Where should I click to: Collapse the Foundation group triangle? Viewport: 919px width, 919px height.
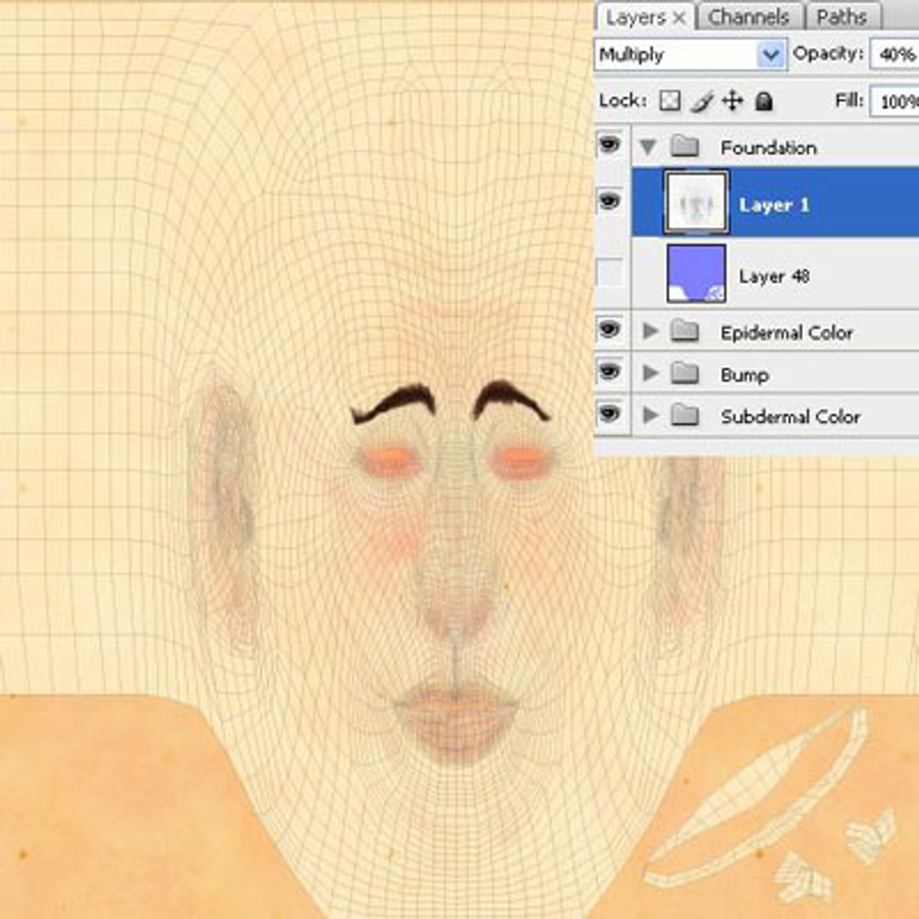648,146
